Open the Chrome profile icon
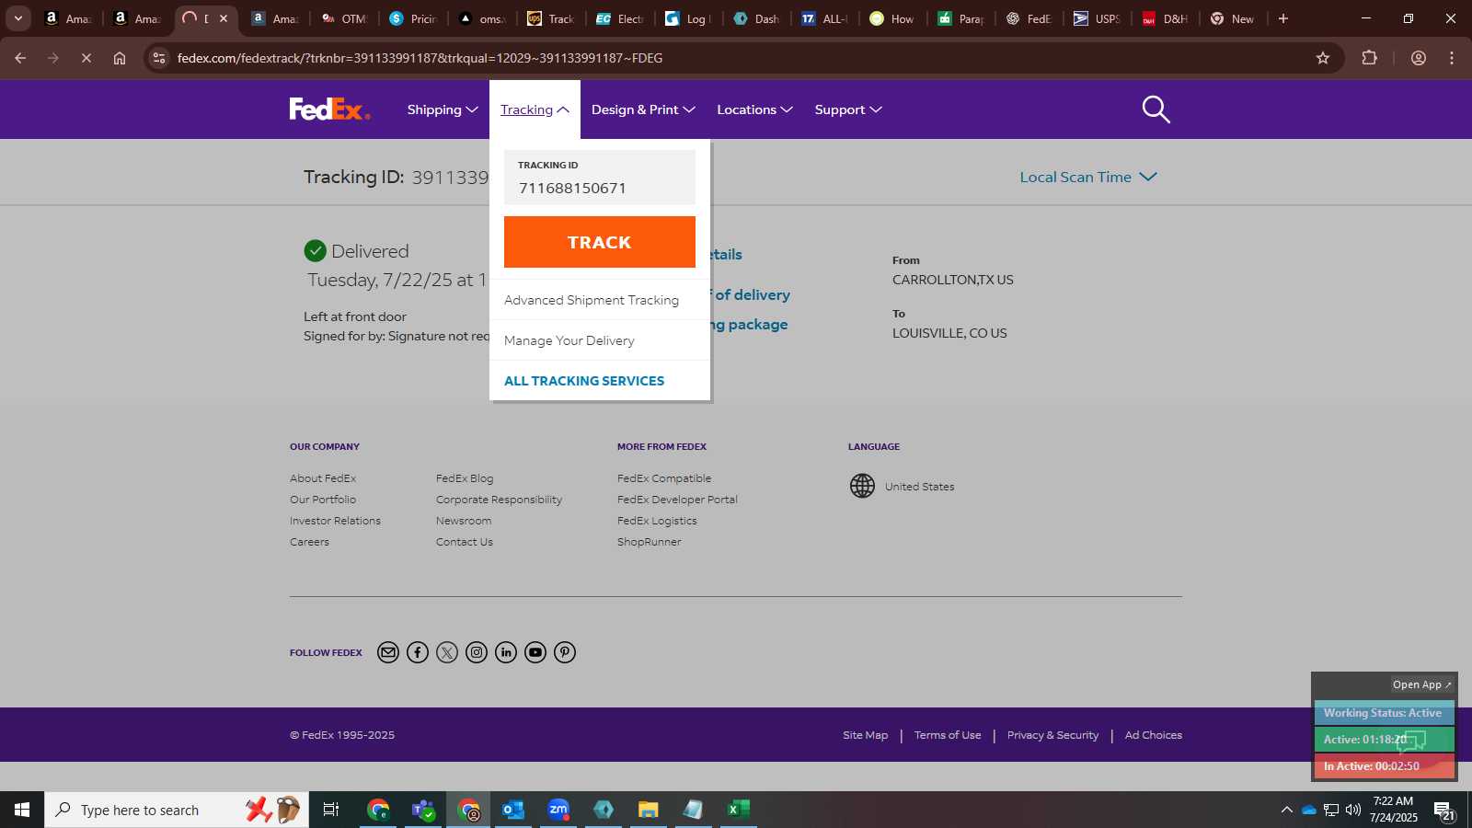 (x=1419, y=58)
